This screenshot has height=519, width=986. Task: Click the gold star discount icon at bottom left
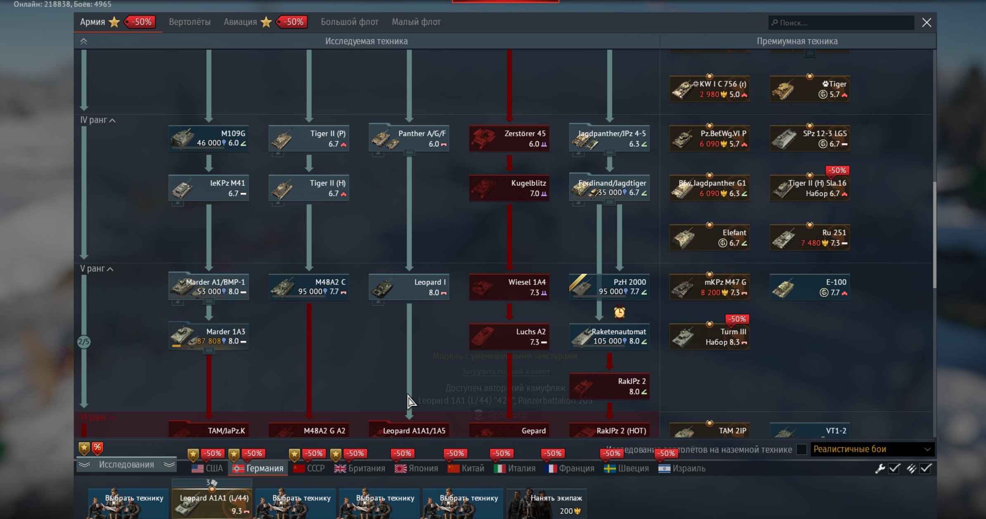click(84, 448)
